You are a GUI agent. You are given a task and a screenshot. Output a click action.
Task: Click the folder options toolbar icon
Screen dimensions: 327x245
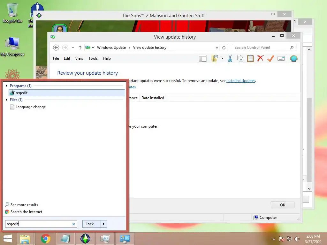pyautogui.click(x=215, y=59)
